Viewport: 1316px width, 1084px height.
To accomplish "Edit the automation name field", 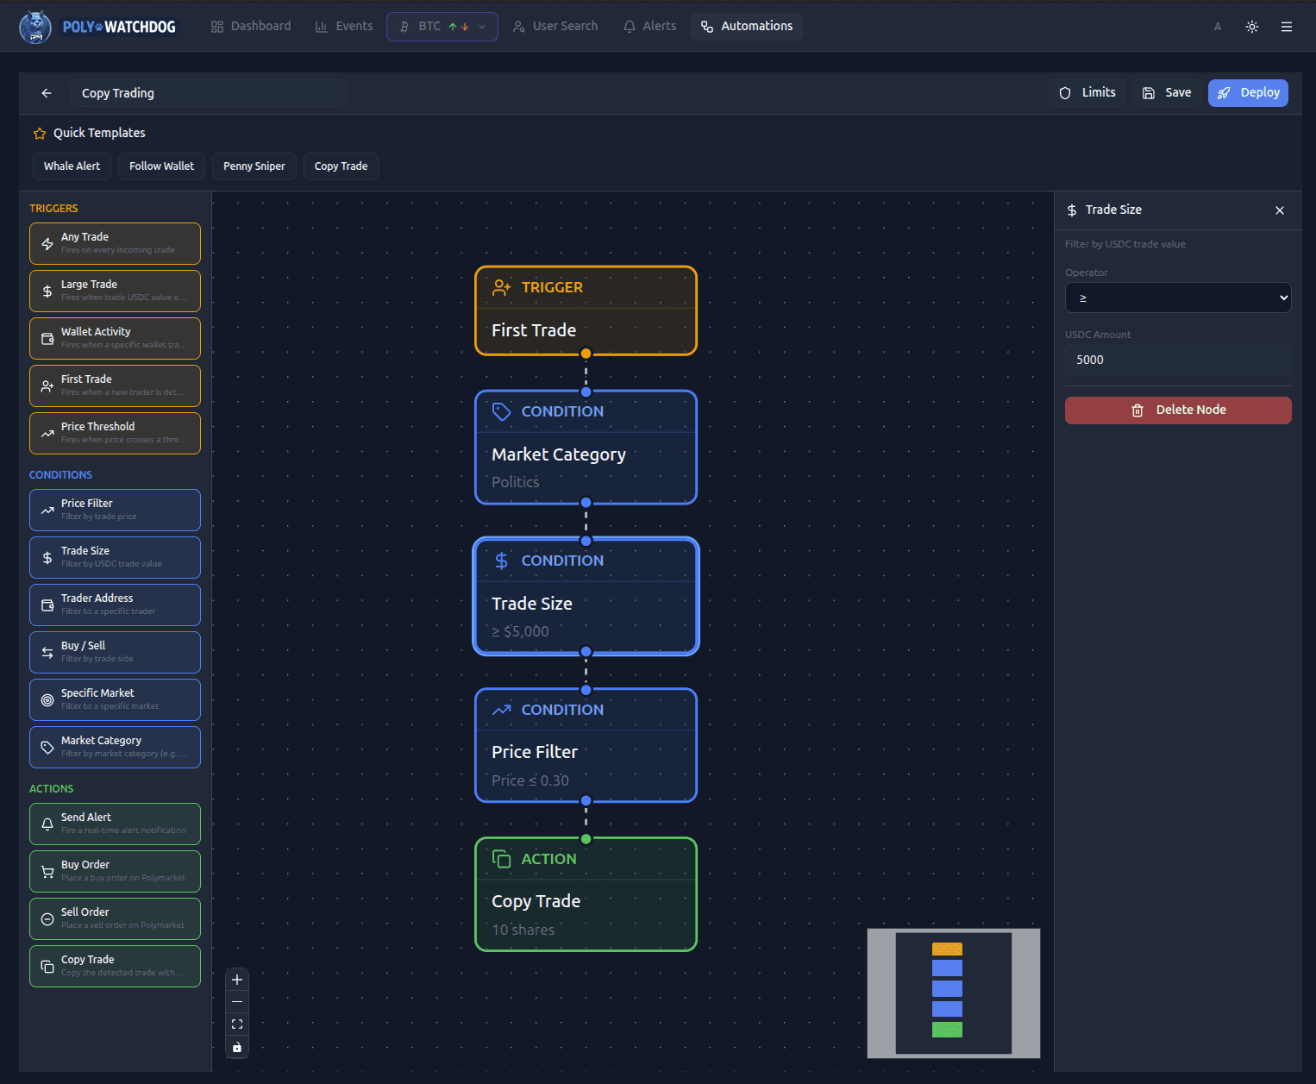I will click(209, 93).
